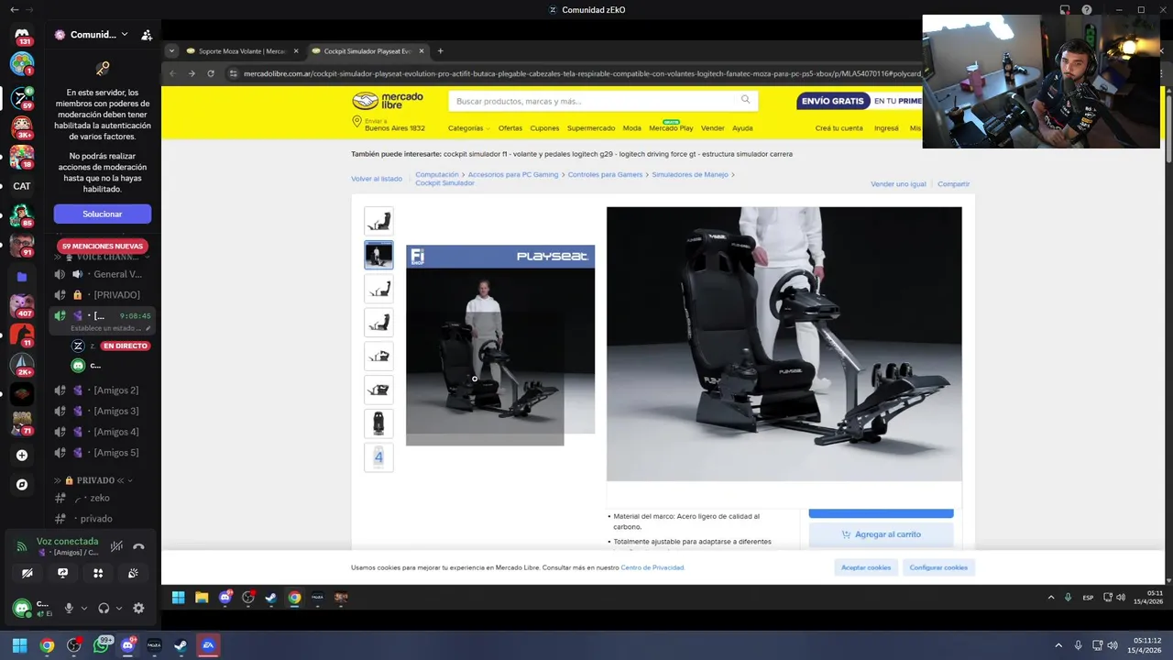Toggle camera in voice panel

tap(27, 573)
